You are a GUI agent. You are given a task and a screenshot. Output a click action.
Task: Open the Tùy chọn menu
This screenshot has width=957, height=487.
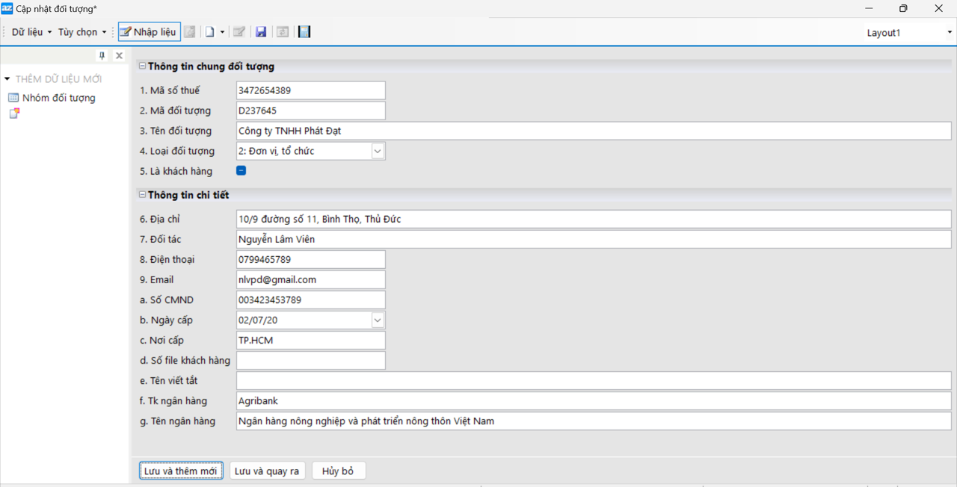point(81,32)
